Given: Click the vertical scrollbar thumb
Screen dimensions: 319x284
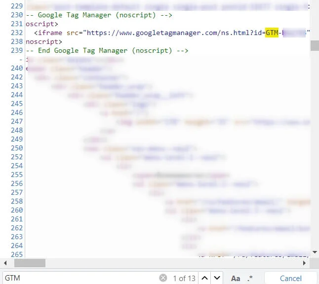Looking at the screenshot, I should point(314,45).
